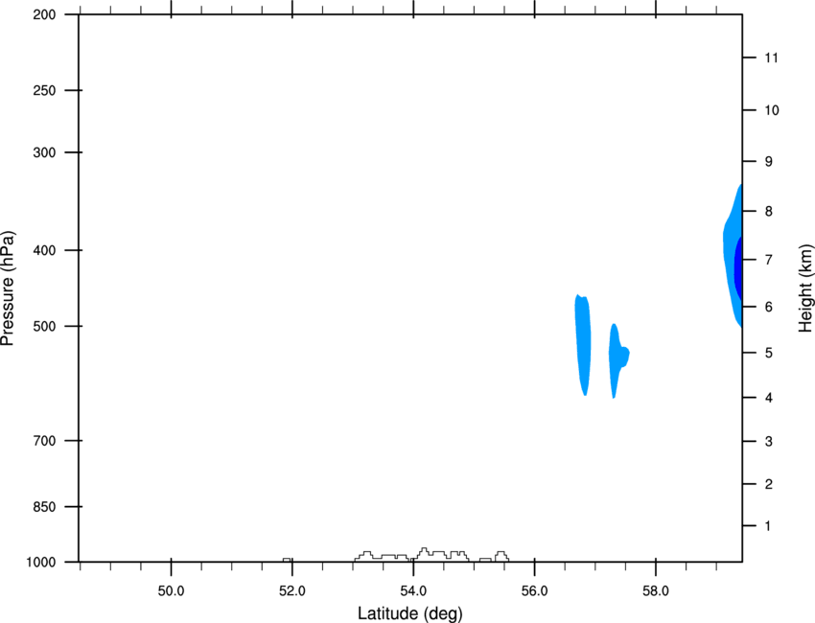The width and height of the screenshot is (815, 623).
Task: Click the Height (km) axis title
Action: pos(805,288)
